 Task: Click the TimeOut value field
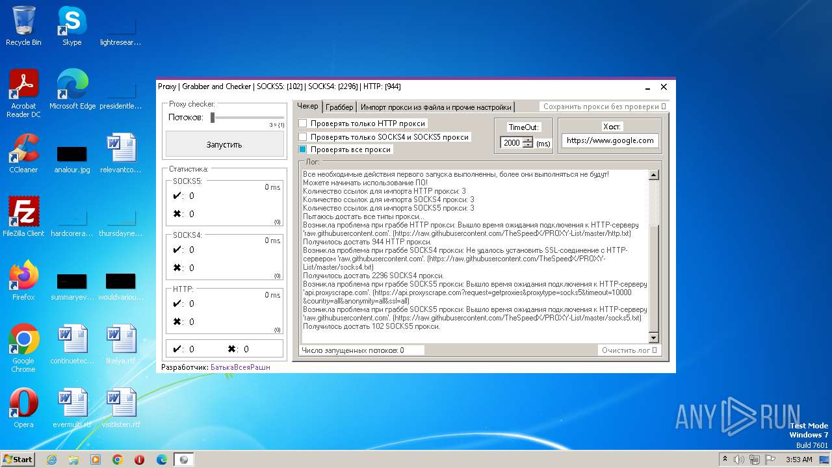pyautogui.click(x=512, y=143)
